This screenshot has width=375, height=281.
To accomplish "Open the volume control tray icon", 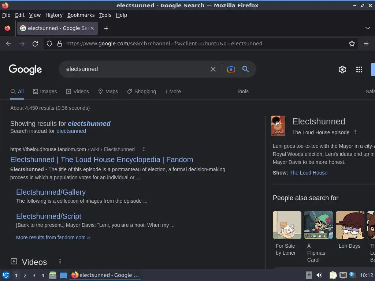I will (x=319, y=275).
